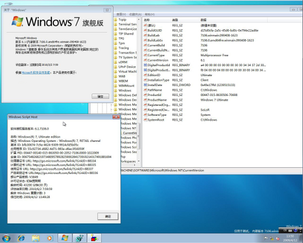Select the BuildLabEx value row
The image size is (303, 243).
point(205,40)
